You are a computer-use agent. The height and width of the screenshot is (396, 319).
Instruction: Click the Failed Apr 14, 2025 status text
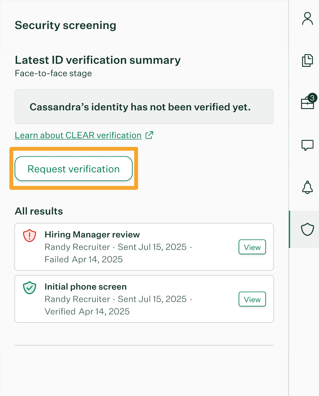click(83, 259)
